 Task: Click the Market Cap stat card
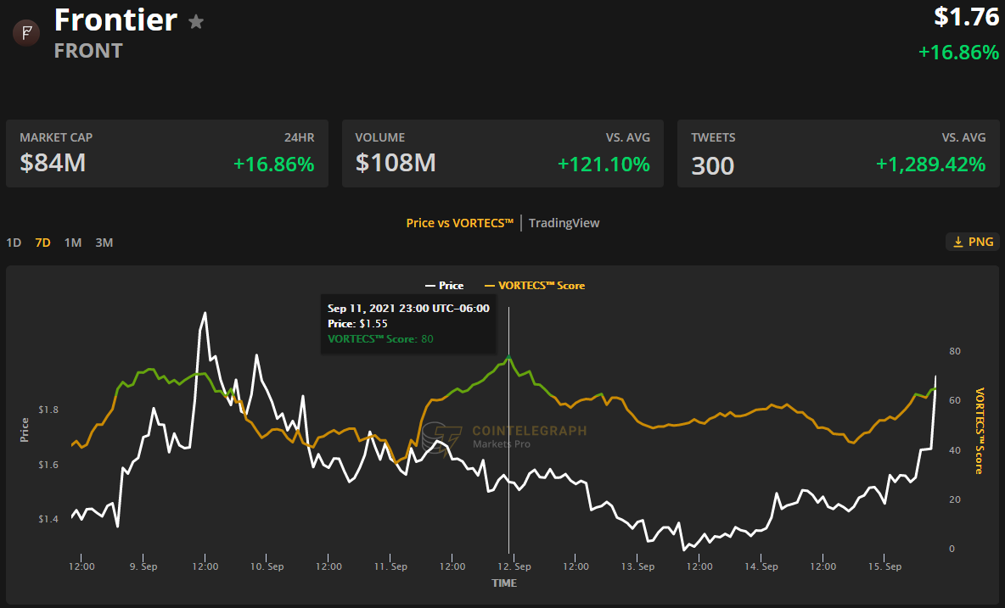(x=167, y=153)
